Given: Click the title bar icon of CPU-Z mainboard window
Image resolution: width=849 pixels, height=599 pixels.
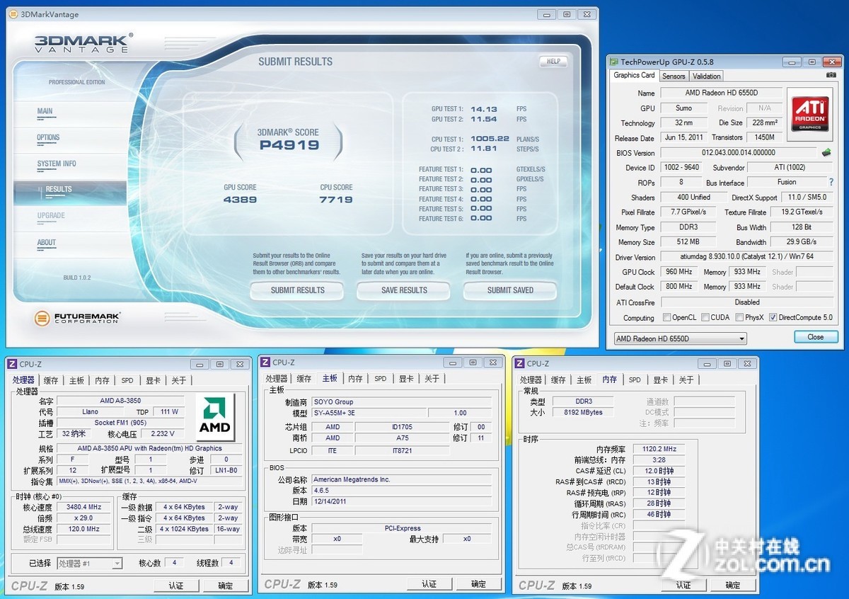Looking at the screenshot, I should point(265,363).
